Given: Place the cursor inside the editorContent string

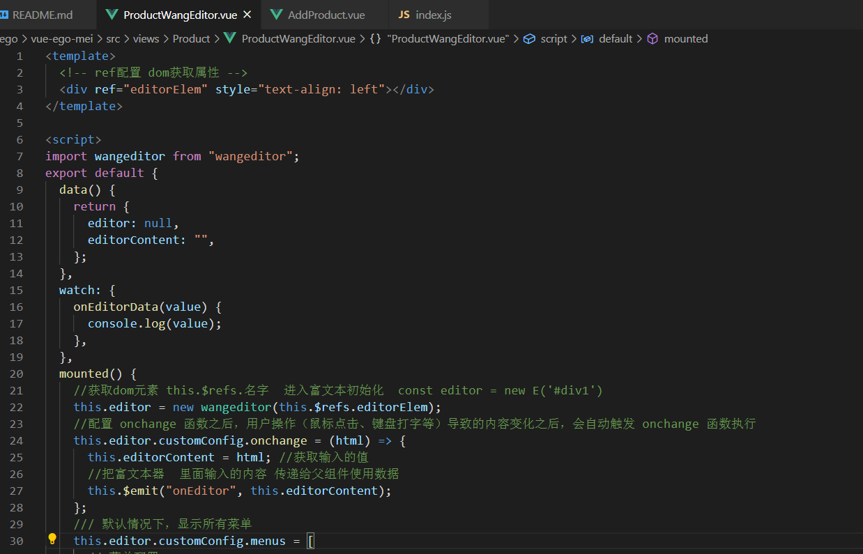Looking at the screenshot, I should 201,239.
